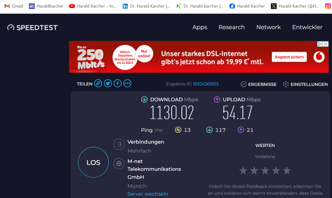Screen dimensions: 332x198
Task: Rate Vodafone with the first star
Action: 243,171
